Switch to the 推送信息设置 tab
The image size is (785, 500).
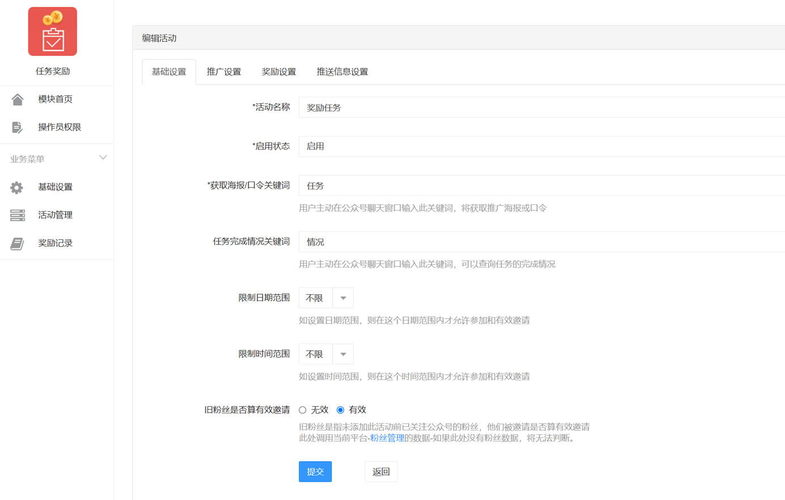[x=343, y=72]
